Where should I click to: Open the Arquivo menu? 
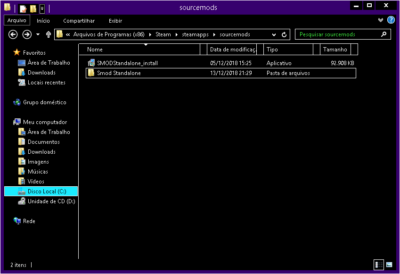coord(17,20)
